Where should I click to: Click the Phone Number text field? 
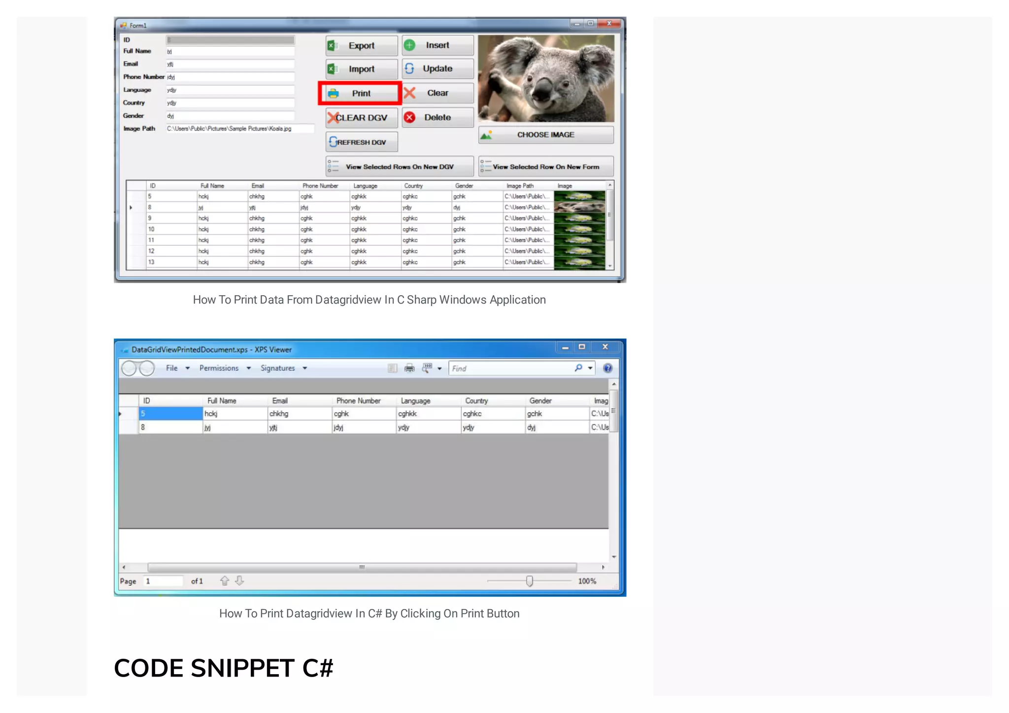[x=231, y=77]
